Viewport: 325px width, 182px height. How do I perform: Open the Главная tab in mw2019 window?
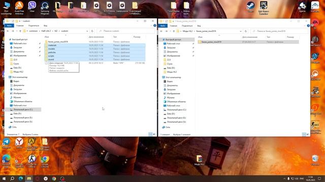point(174,26)
